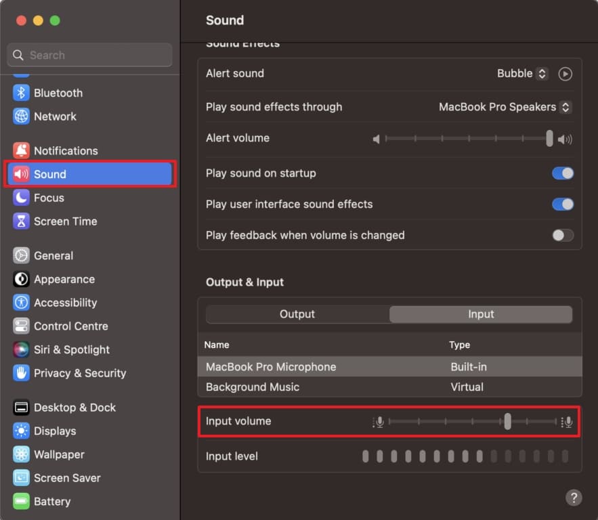
Task: Open Privacy & Security settings
Action: tap(89, 373)
